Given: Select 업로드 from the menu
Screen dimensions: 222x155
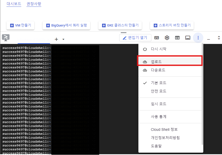Looking at the screenshot, I should click(170, 62).
